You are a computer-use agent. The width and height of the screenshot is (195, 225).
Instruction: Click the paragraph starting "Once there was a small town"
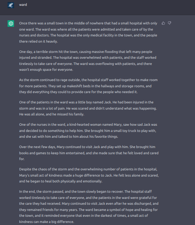point(88,32)
